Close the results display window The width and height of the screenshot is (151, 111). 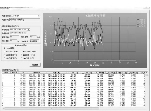point(146,8)
